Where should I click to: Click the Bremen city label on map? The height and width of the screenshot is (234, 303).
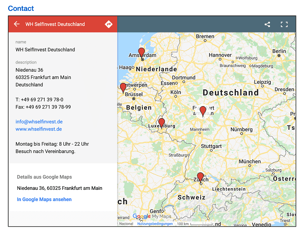click(x=205, y=36)
